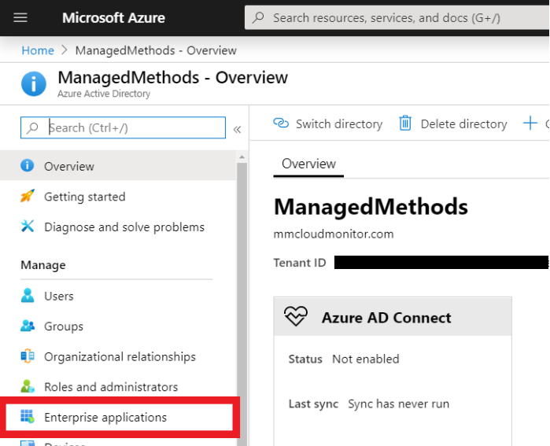This screenshot has width=550, height=446.
Task: Click the Diagnose and solve problems icon
Action: pos(28,227)
